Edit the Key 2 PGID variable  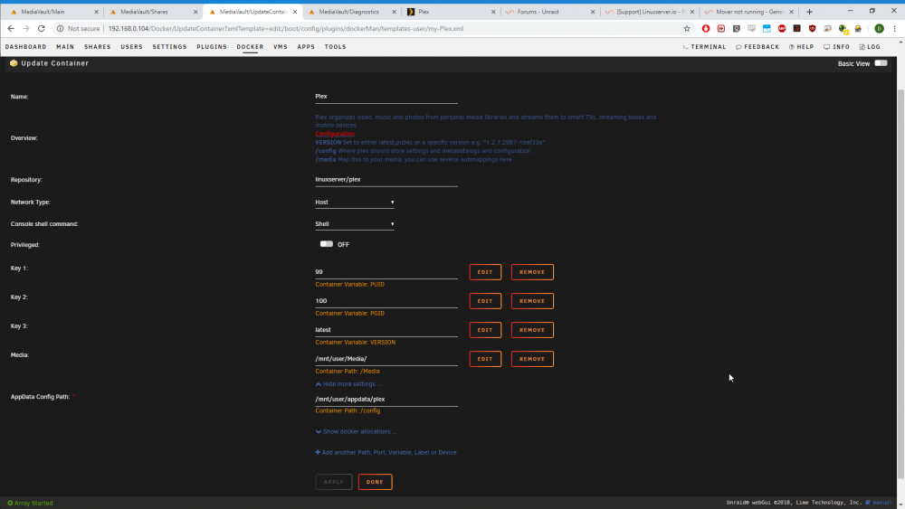[x=485, y=301]
